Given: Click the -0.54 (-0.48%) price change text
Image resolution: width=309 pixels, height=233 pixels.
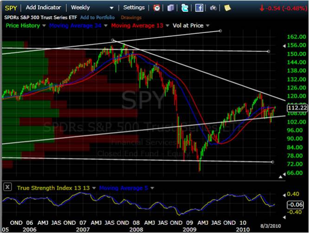Looking at the screenshot, I should 286,8.
